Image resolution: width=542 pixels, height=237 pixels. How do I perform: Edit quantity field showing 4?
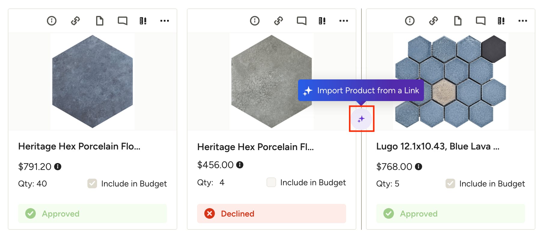point(222,183)
